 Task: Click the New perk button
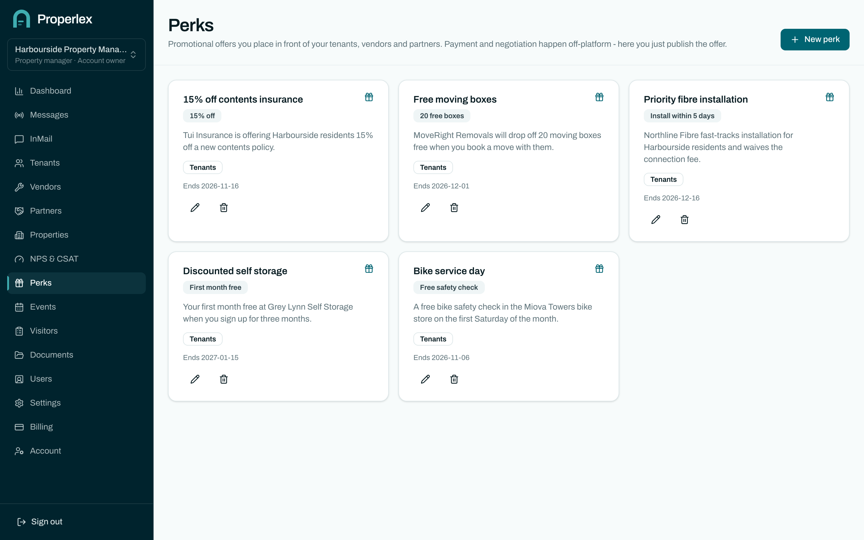[x=815, y=39]
